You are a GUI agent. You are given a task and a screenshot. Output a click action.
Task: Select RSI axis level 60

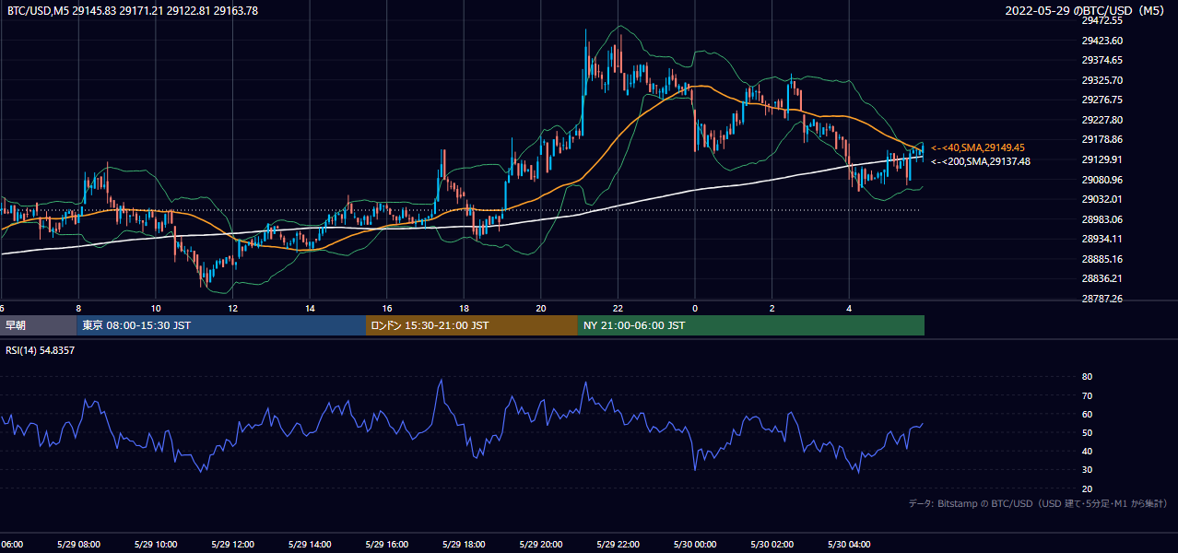[x=1087, y=414]
